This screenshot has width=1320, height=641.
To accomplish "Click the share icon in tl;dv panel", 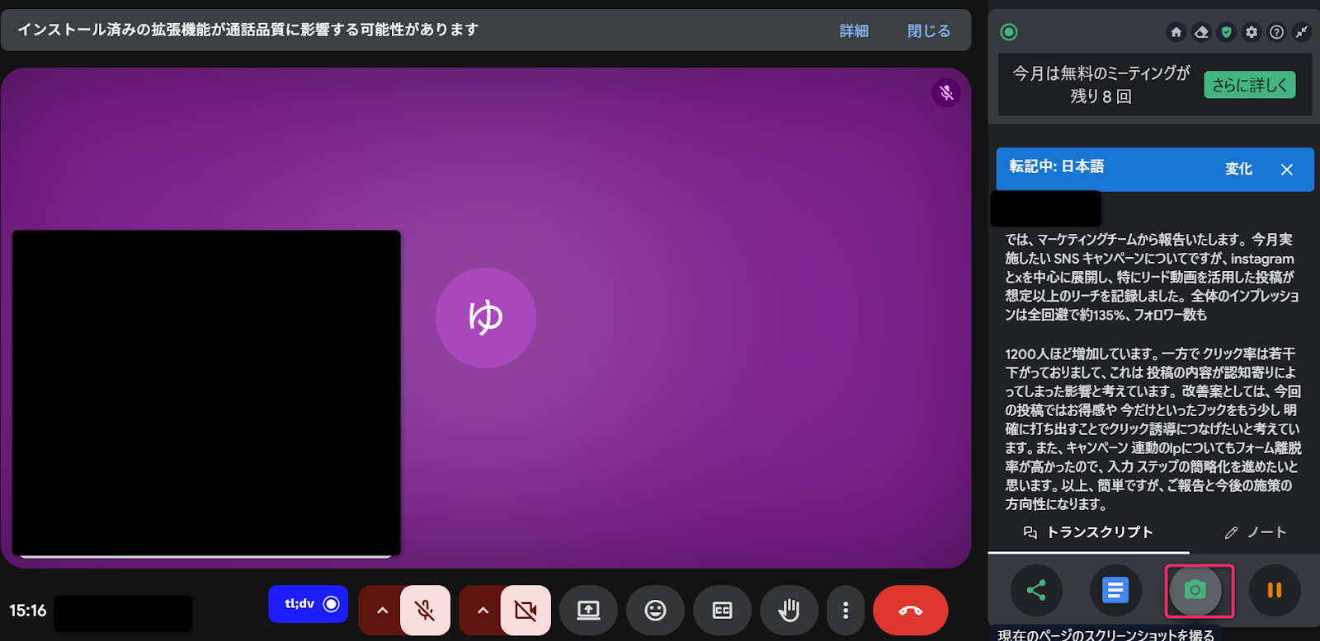I will point(1036,590).
